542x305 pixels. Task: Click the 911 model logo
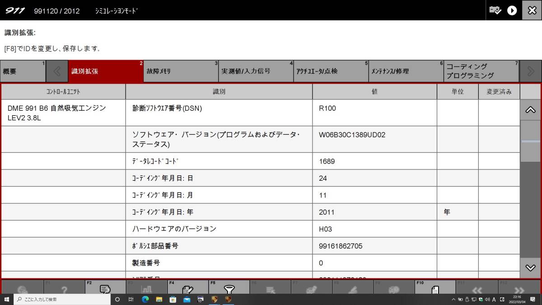(15, 10)
